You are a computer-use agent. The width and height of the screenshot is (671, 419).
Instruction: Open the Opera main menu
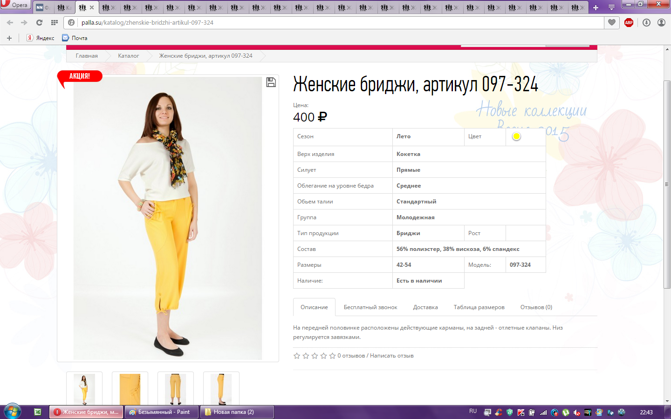click(15, 5)
